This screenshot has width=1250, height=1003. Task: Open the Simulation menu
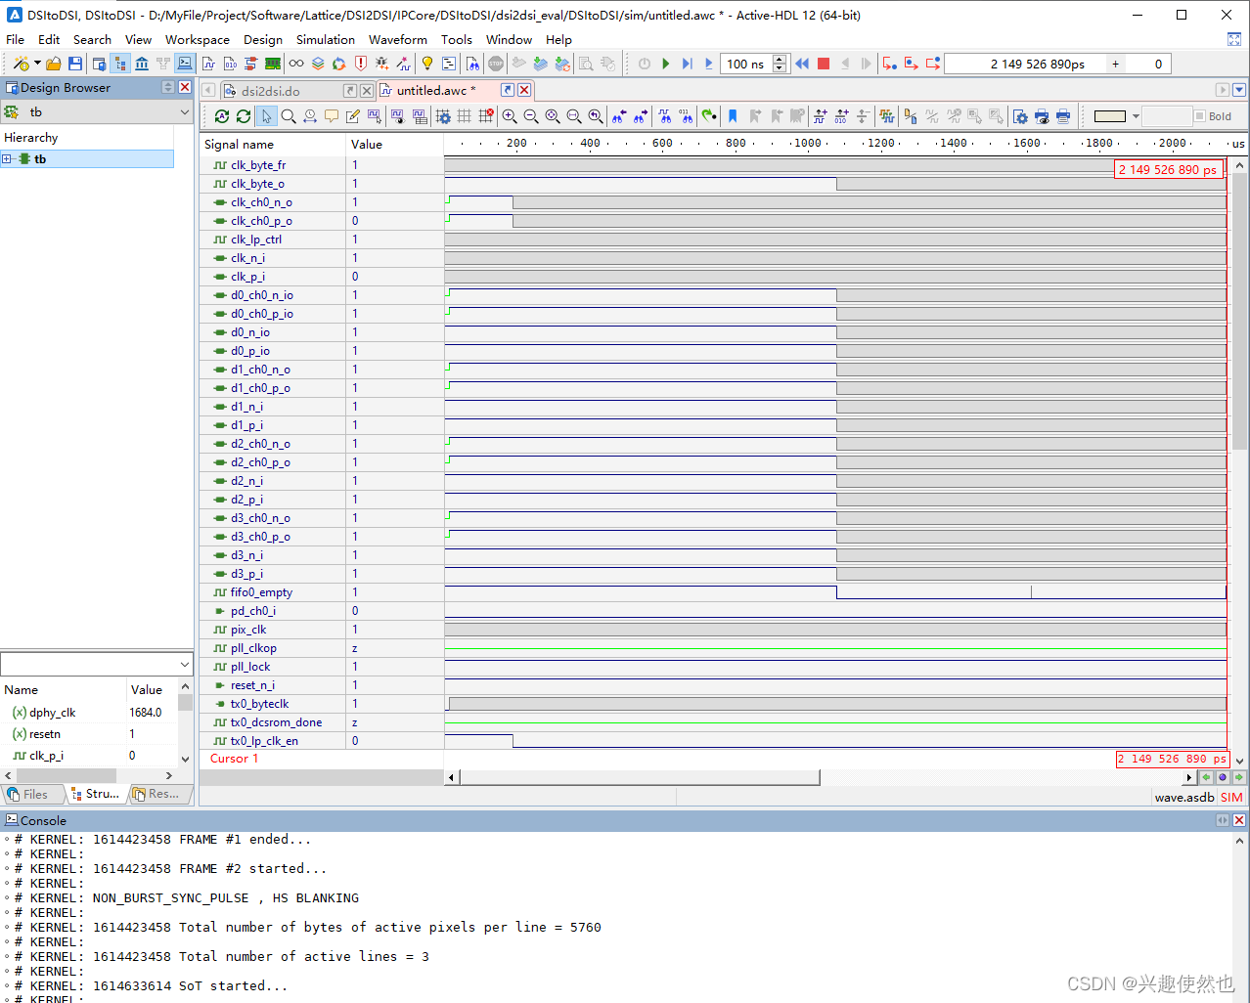(326, 40)
